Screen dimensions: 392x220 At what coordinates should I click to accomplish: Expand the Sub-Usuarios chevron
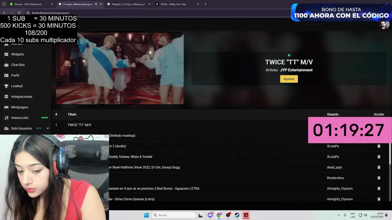[47, 128]
